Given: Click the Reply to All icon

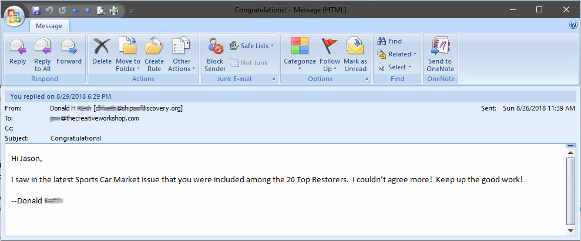Looking at the screenshot, I should coord(42,53).
